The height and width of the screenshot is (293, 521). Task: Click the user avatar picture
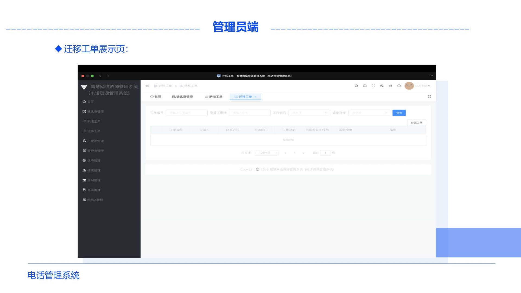click(409, 86)
